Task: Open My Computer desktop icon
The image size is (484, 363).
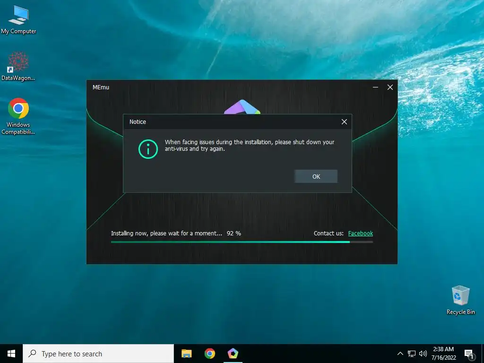Action: pos(18,20)
